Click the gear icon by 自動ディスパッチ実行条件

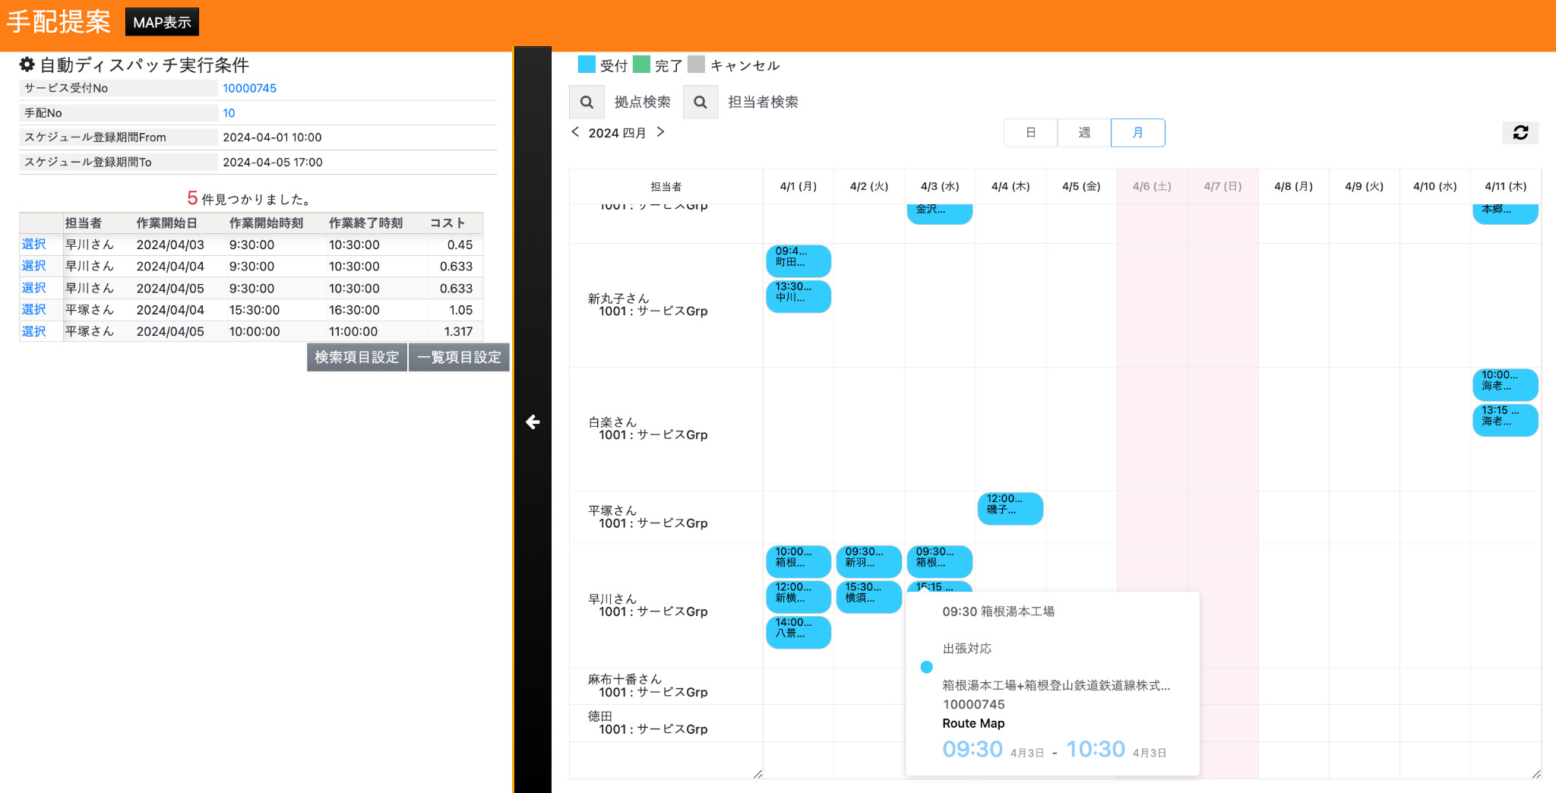27,65
